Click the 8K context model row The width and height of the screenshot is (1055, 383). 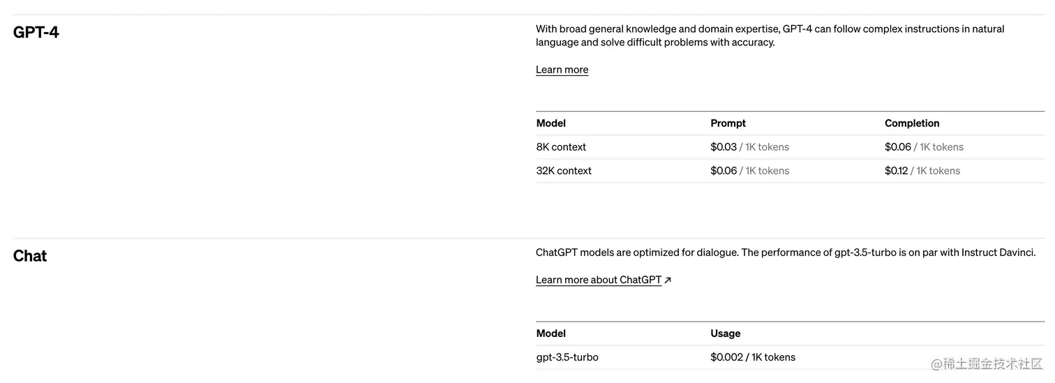coord(790,147)
